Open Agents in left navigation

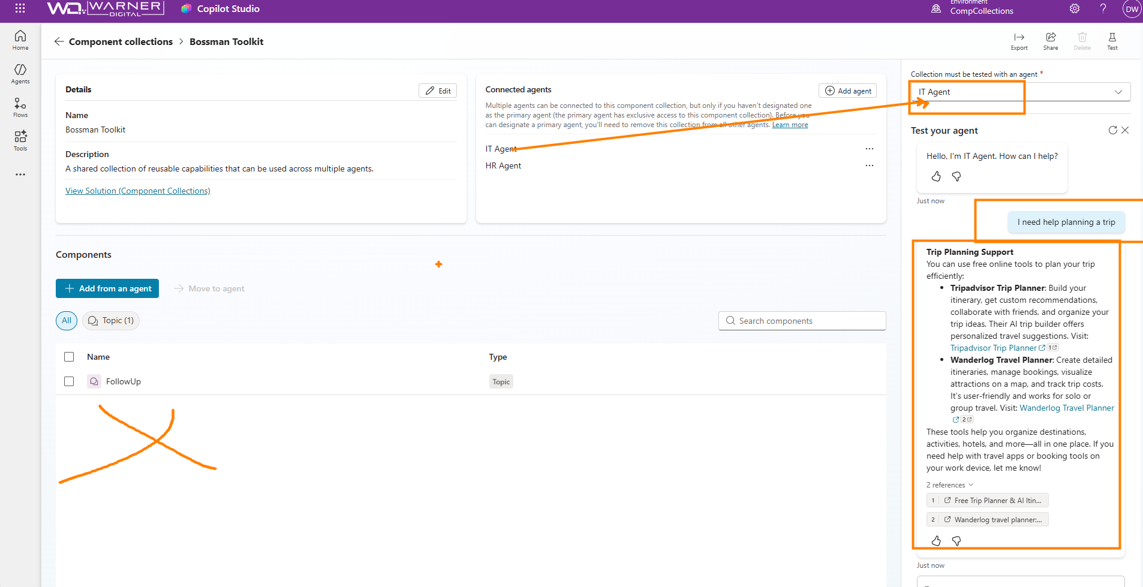(x=20, y=74)
